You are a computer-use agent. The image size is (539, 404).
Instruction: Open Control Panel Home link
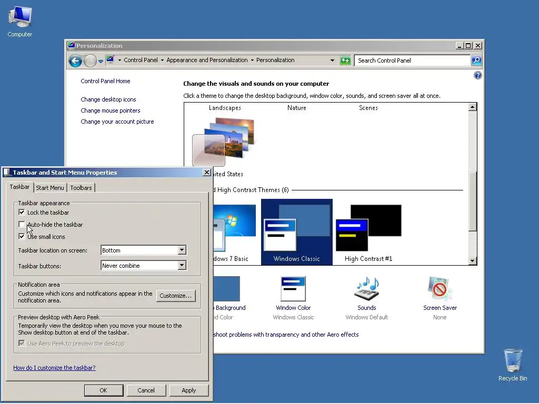pos(105,81)
